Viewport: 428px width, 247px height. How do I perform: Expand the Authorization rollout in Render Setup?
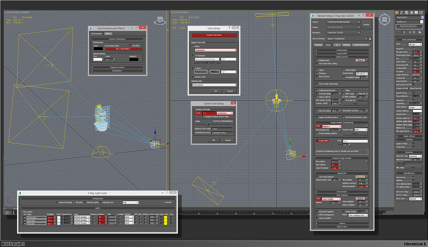click(342, 50)
